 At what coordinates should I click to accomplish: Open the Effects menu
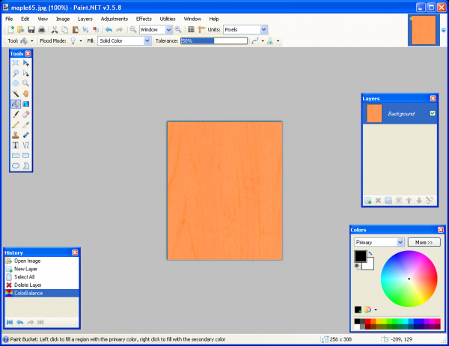click(144, 19)
